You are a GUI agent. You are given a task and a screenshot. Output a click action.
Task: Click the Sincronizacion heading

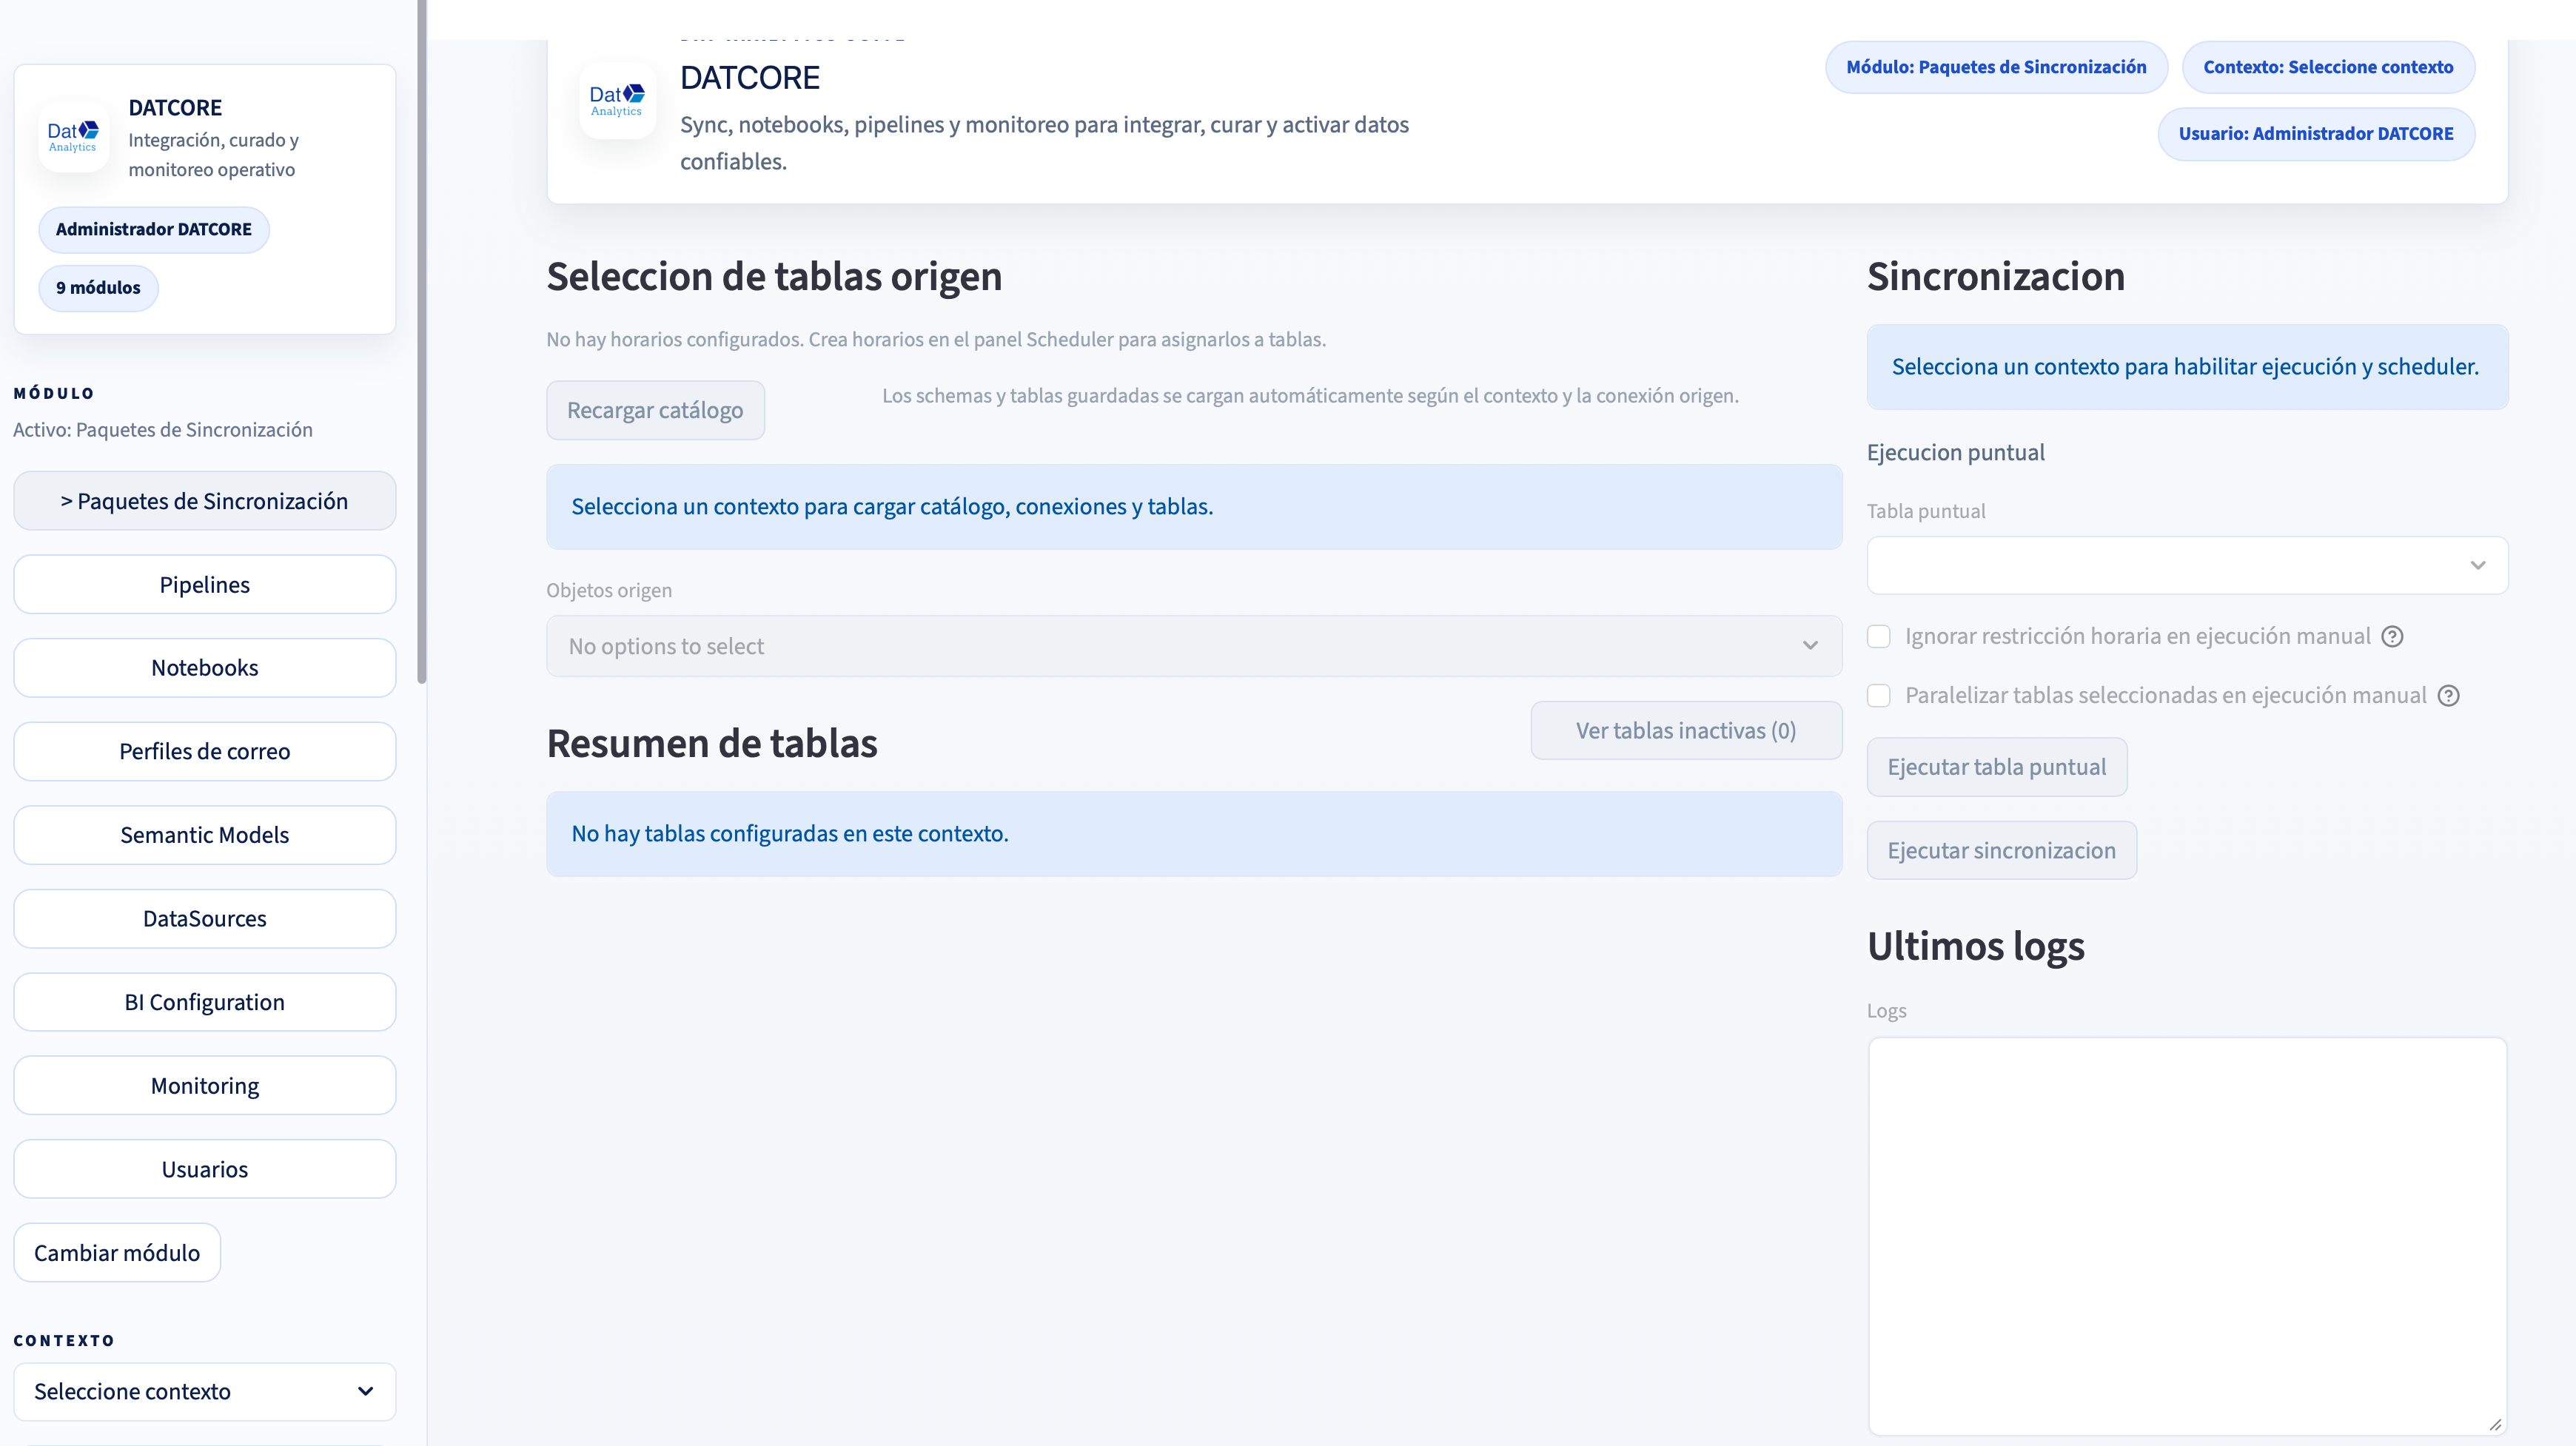1996,277
